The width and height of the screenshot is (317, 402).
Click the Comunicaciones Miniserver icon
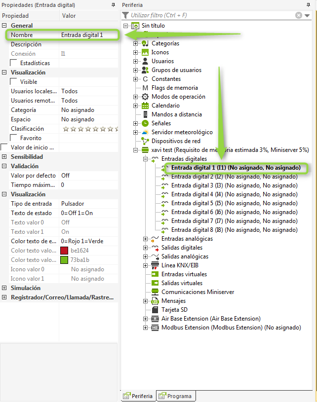[x=155, y=292]
